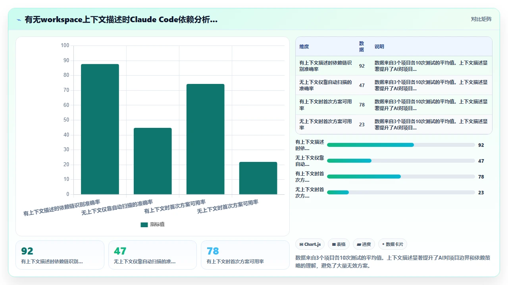Click table cell 无上下文仅靠自动扫描的准确率

click(x=325, y=85)
